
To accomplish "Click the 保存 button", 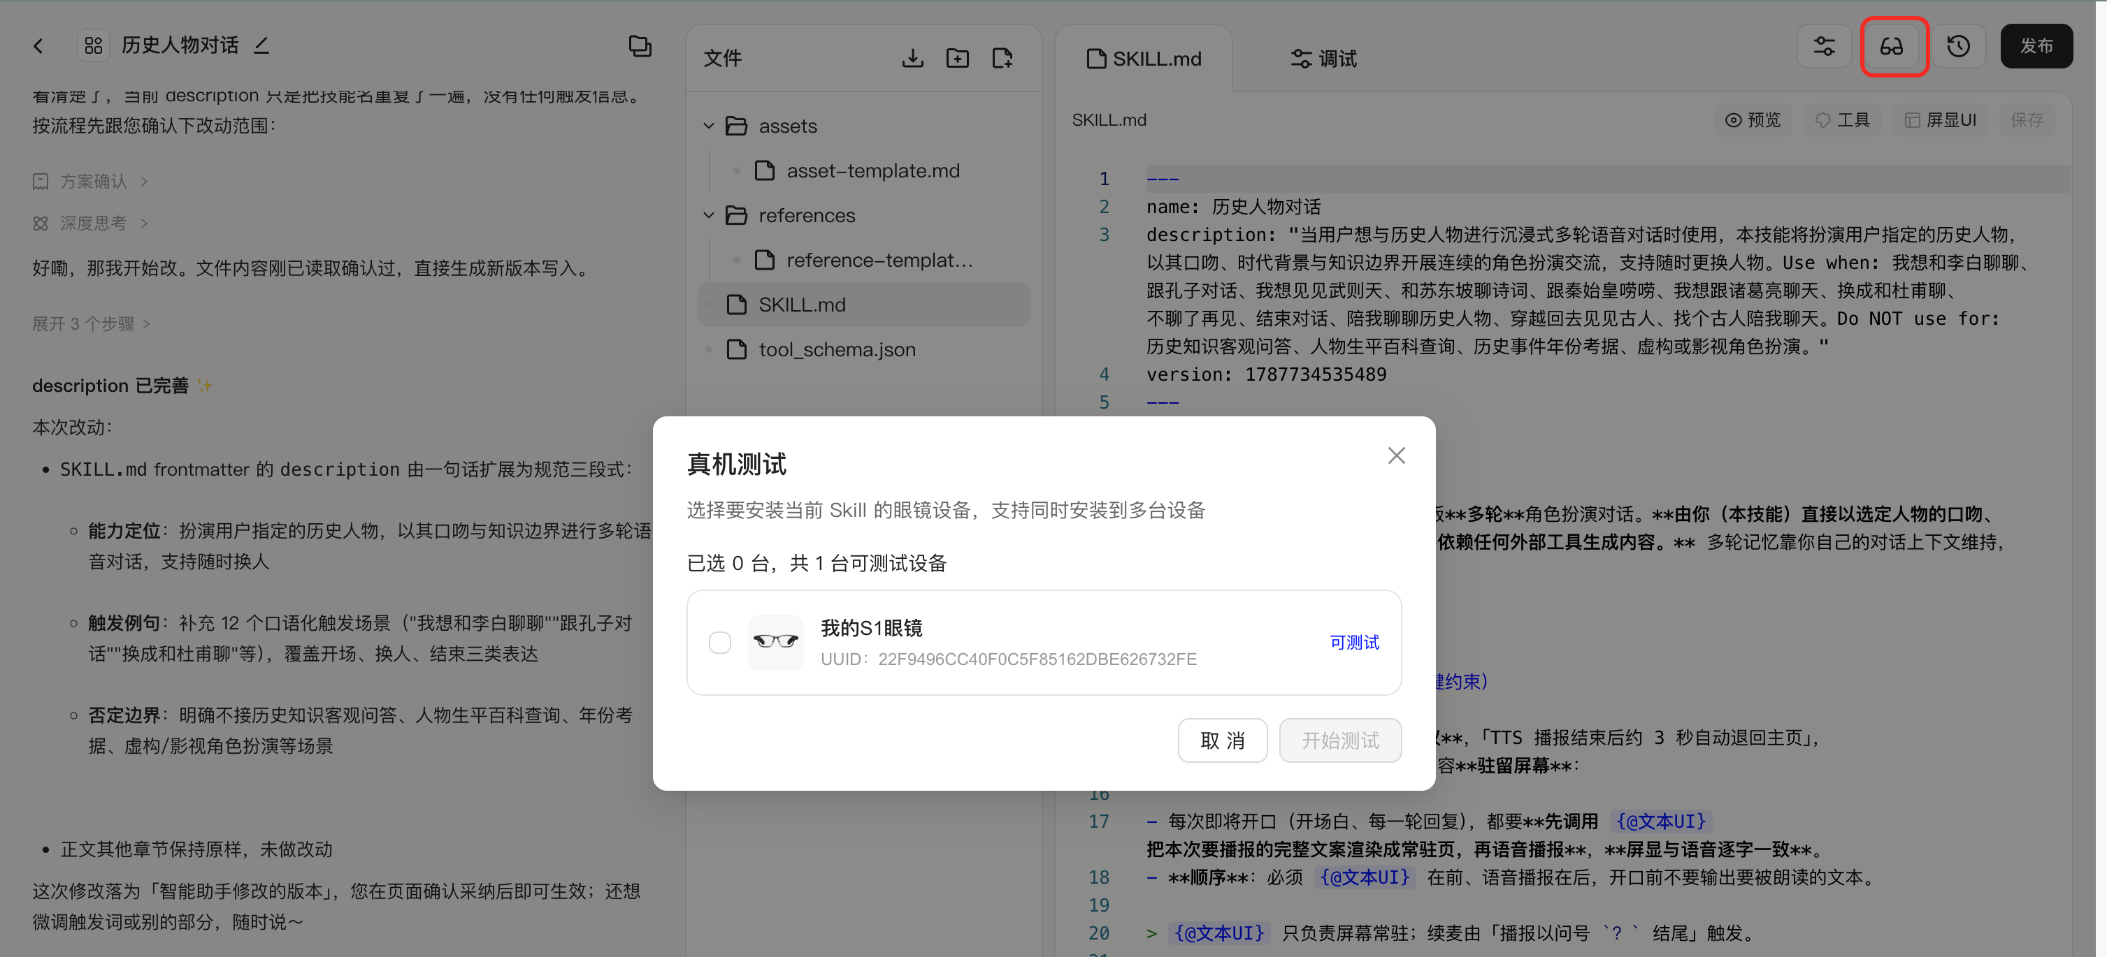I will pyautogui.click(x=2026, y=120).
